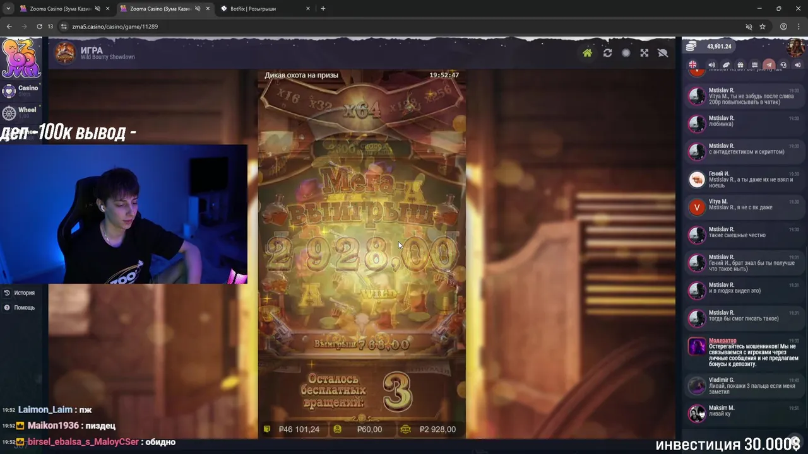Open the handshake partners icon
The height and width of the screenshot is (454, 808).
tap(726, 65)
